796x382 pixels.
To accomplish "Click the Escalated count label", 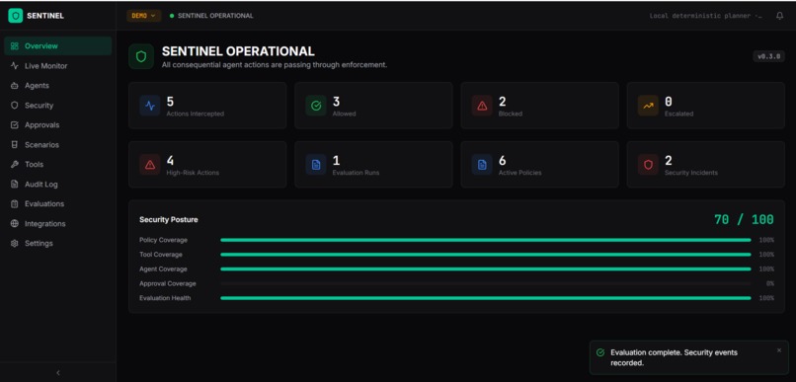I will tap(678, 114).
